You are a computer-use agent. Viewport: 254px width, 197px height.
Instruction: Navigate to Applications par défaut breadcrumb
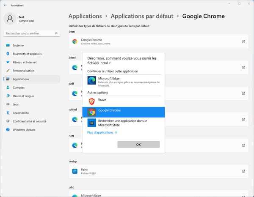[142, 16]
